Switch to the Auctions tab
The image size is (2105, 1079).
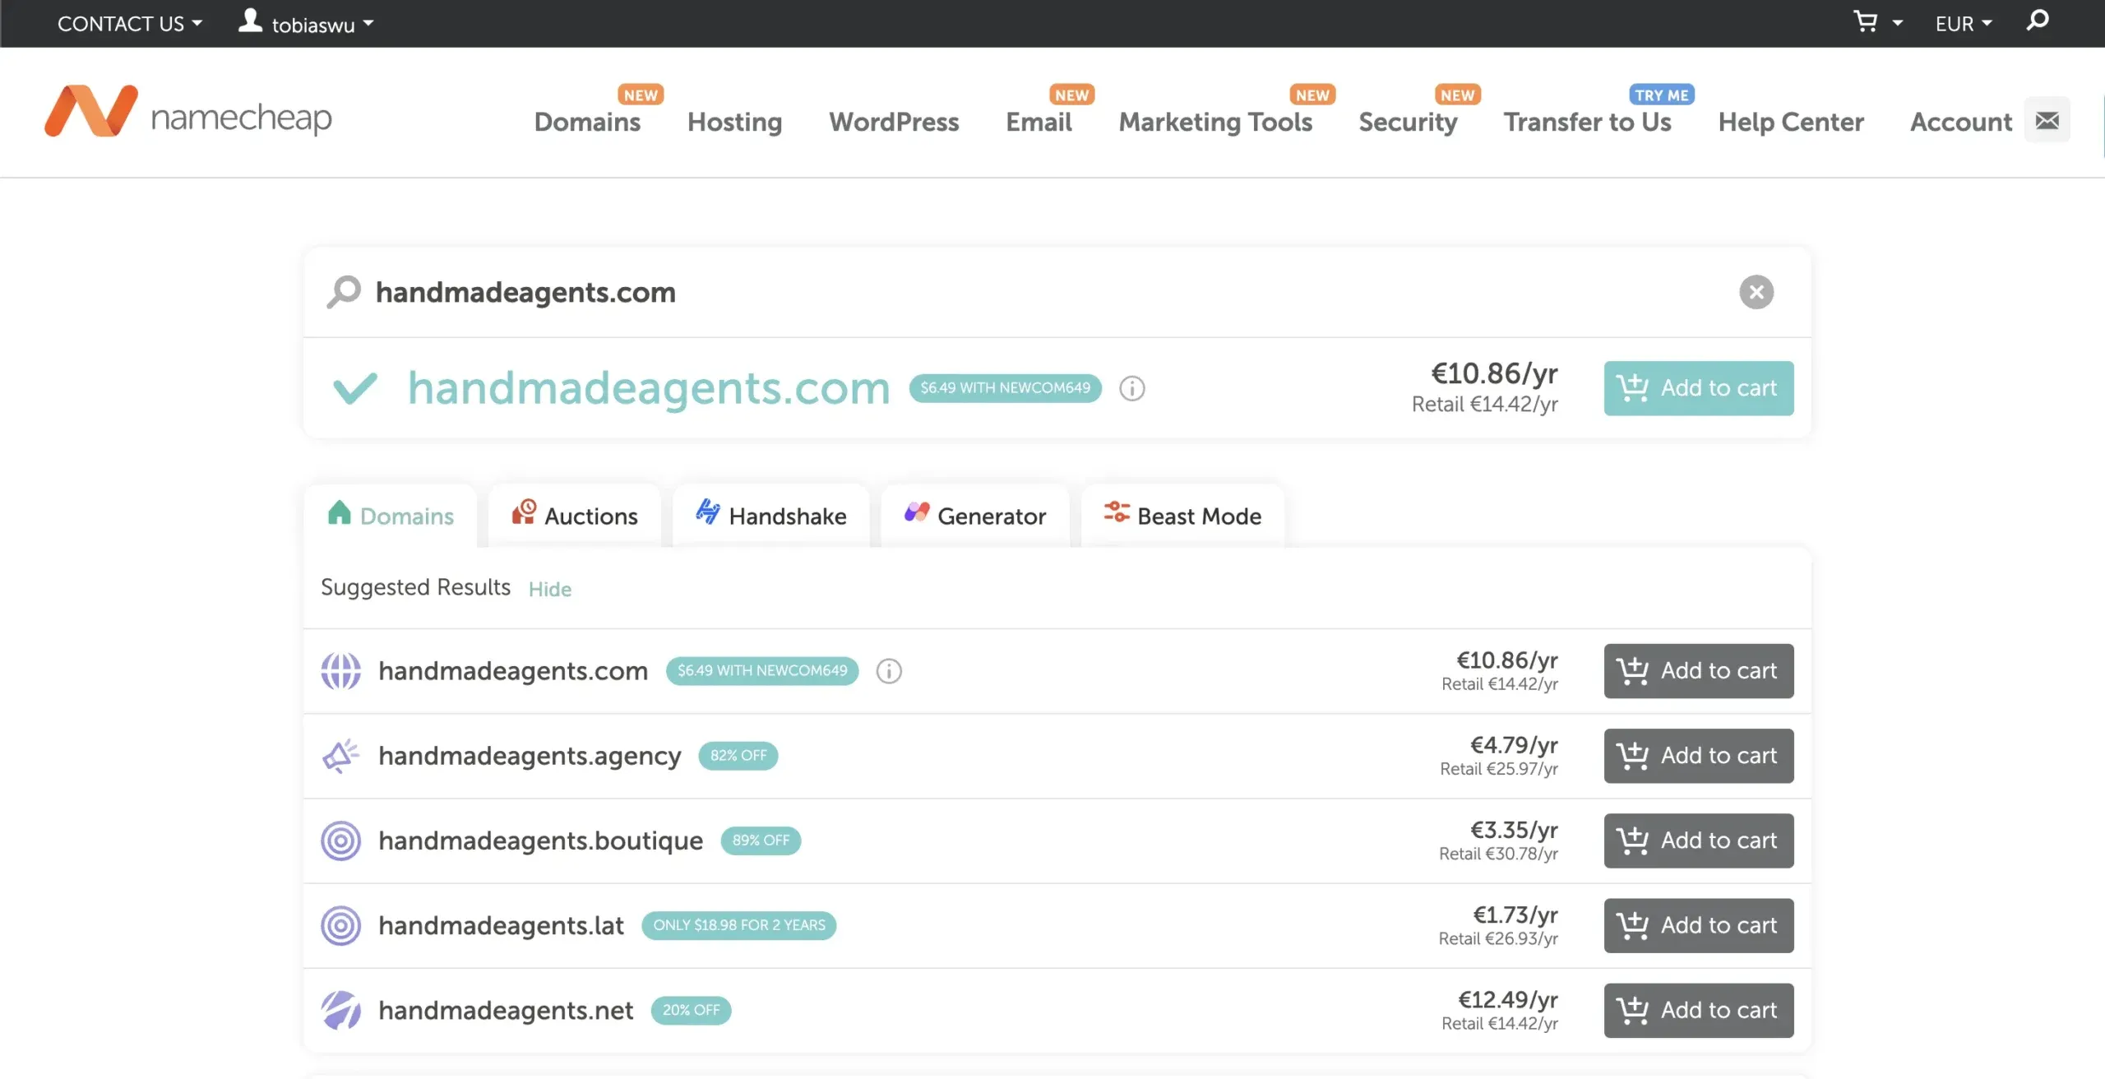575,516
